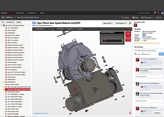Select highlighted Spur-Worm Gear Speed Reducer.SLDASM row
Screen dimensions: 164x117
tap(18, 90)
